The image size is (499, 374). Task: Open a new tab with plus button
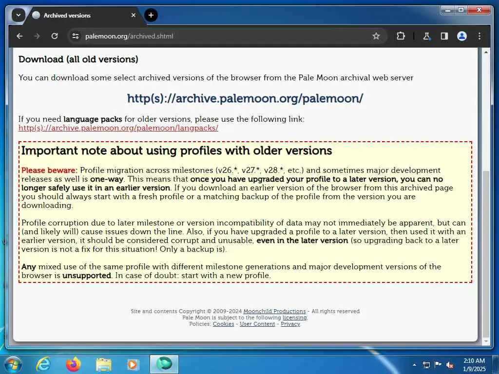tap(151, 15)
